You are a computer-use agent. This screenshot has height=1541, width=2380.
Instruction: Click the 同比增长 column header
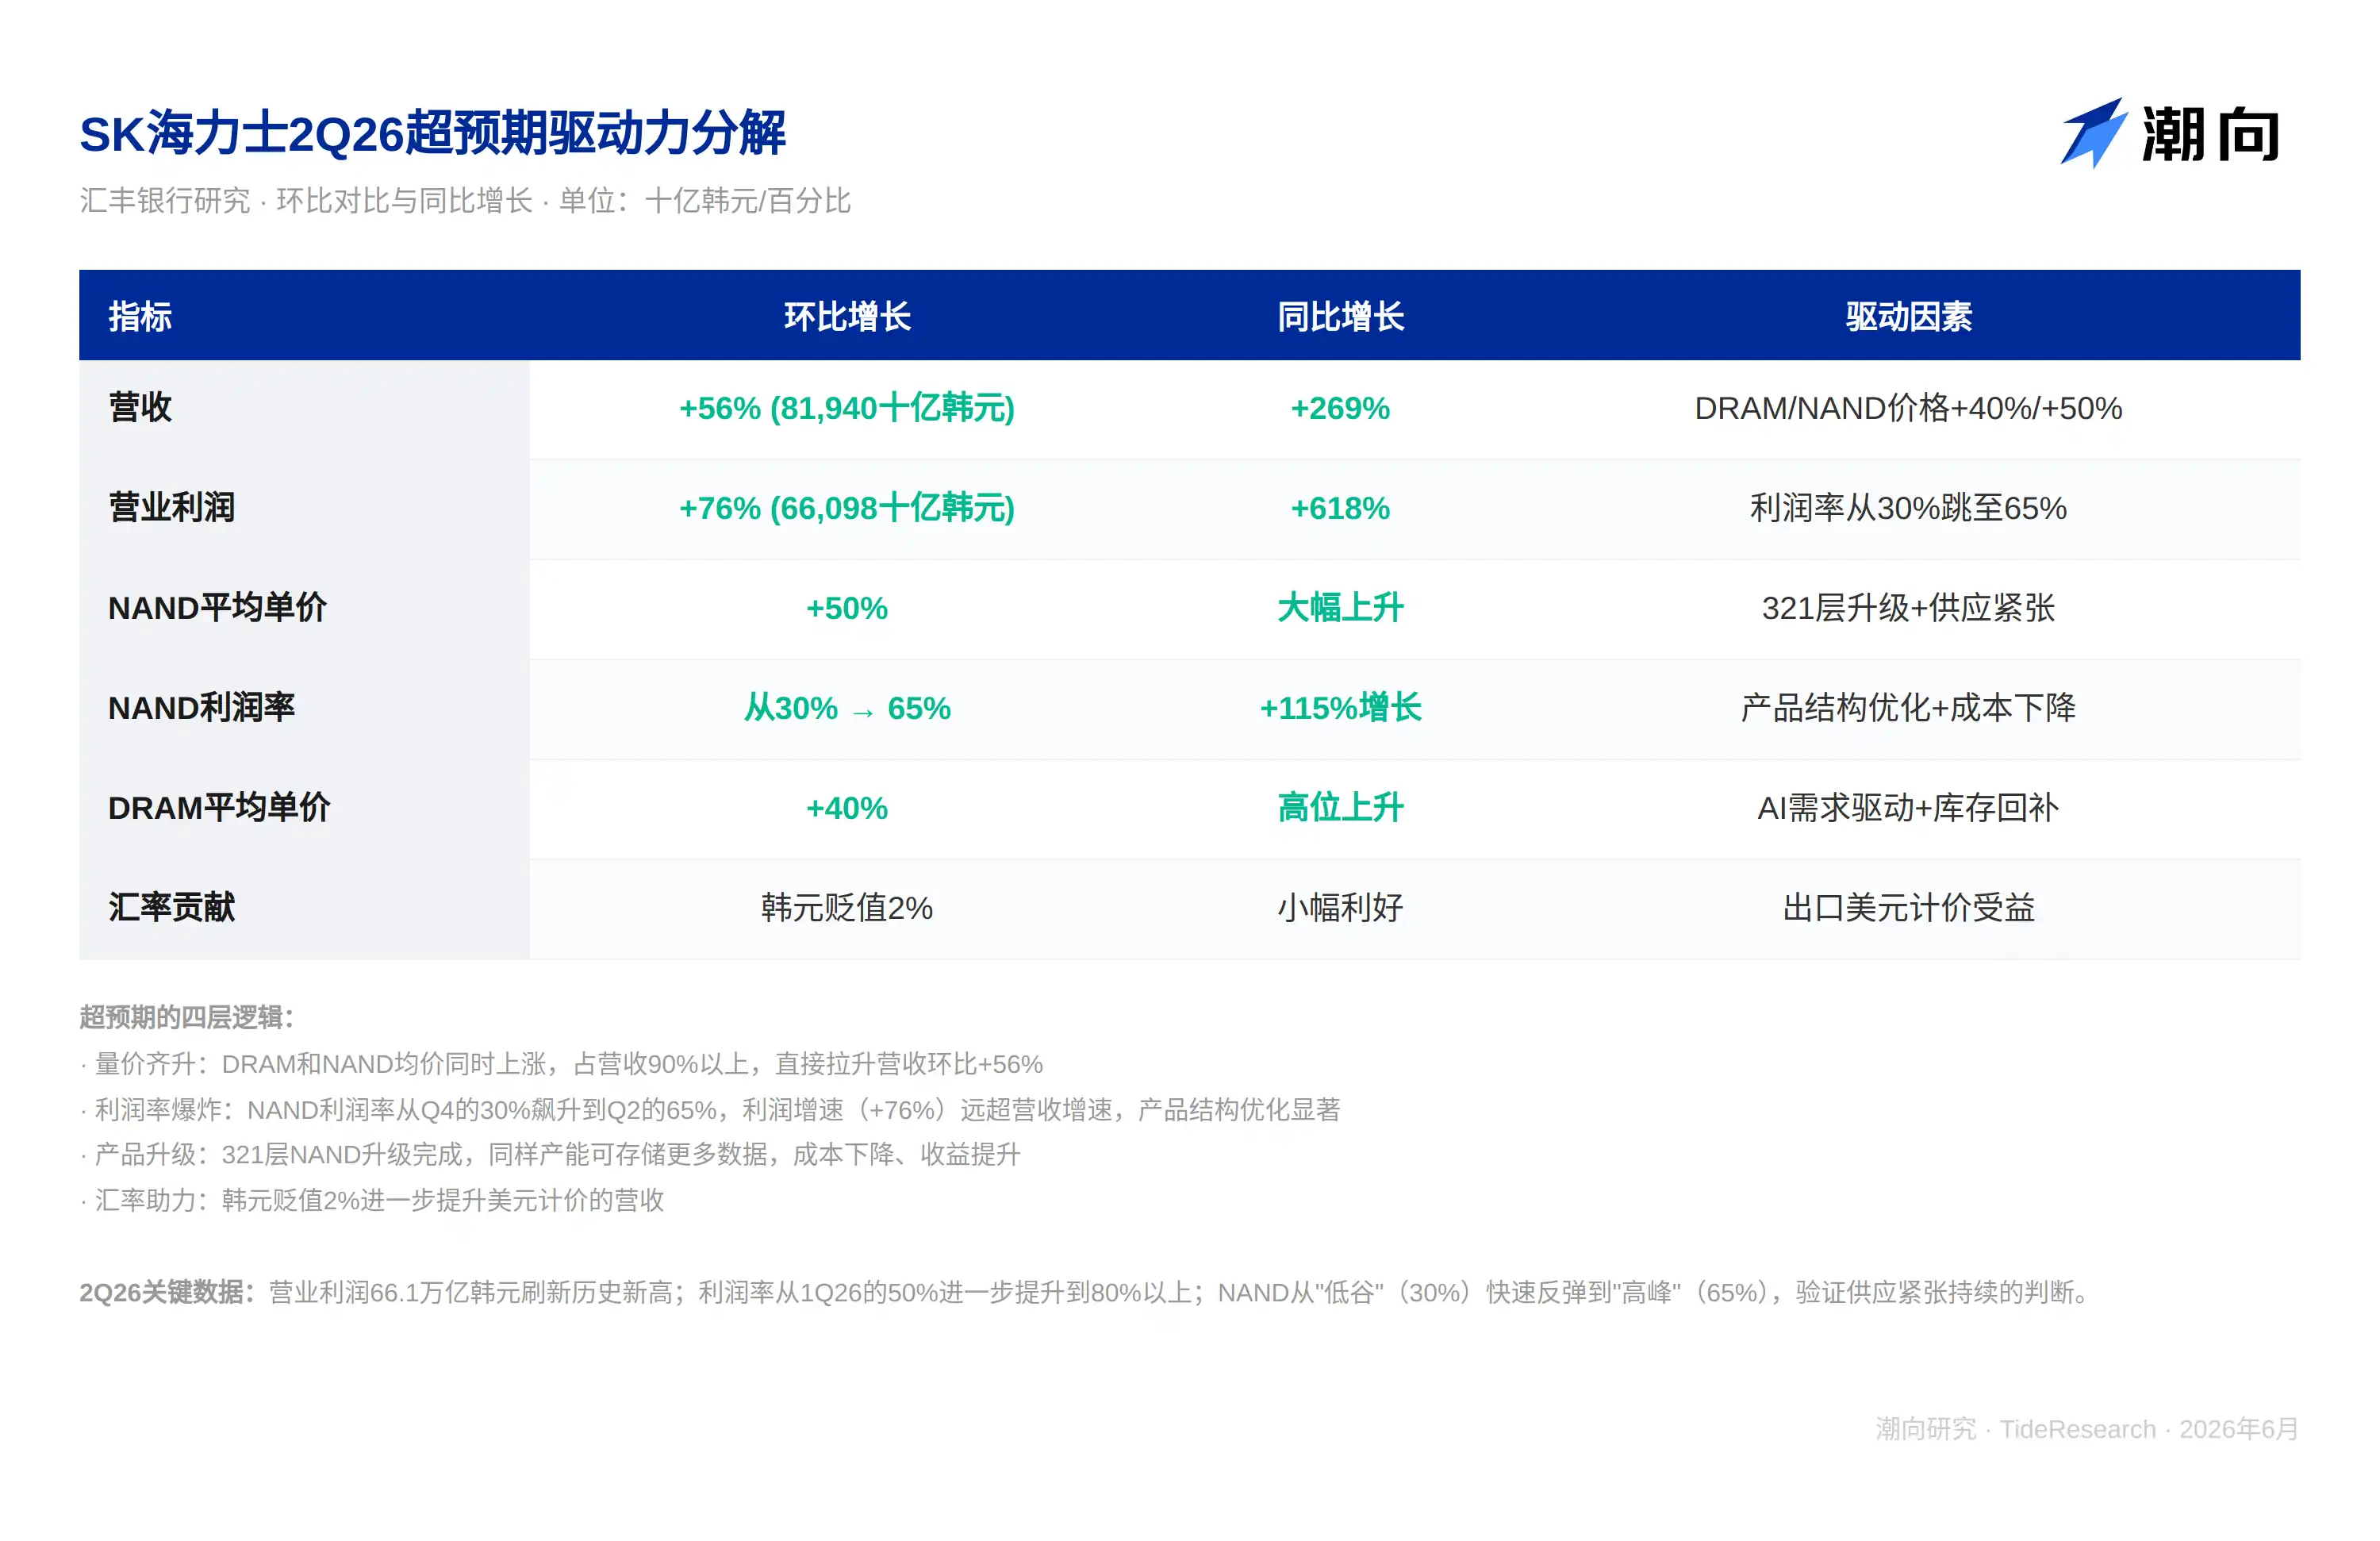click(1340, 317)
